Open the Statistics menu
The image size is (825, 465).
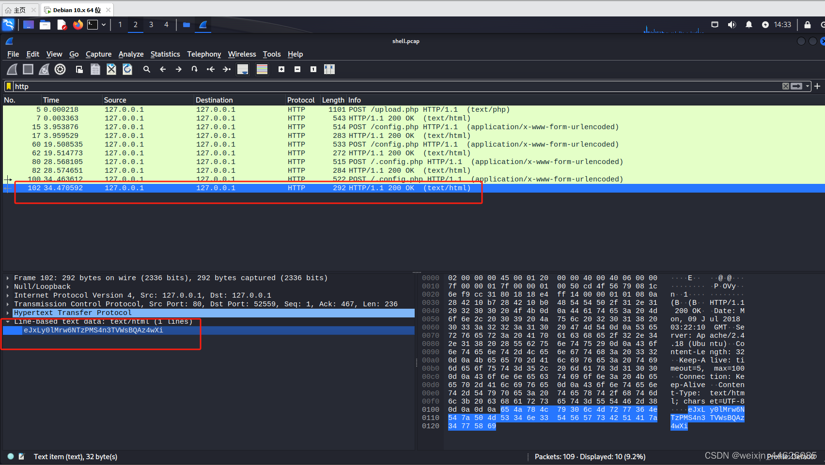[165, 54]
